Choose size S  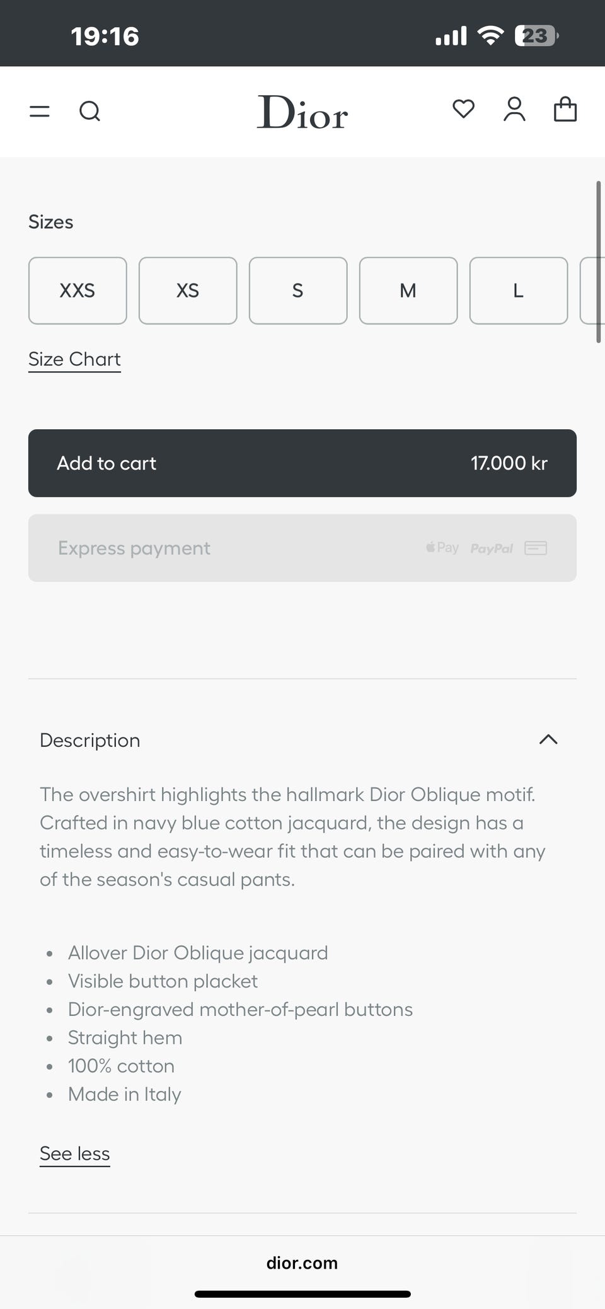pos(298,291)
